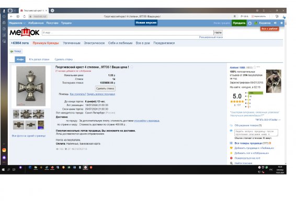Click the Сделать ставку button under last bid
Image resolution: width=296 pixels, height=209 pixels.
coord(105,88)
